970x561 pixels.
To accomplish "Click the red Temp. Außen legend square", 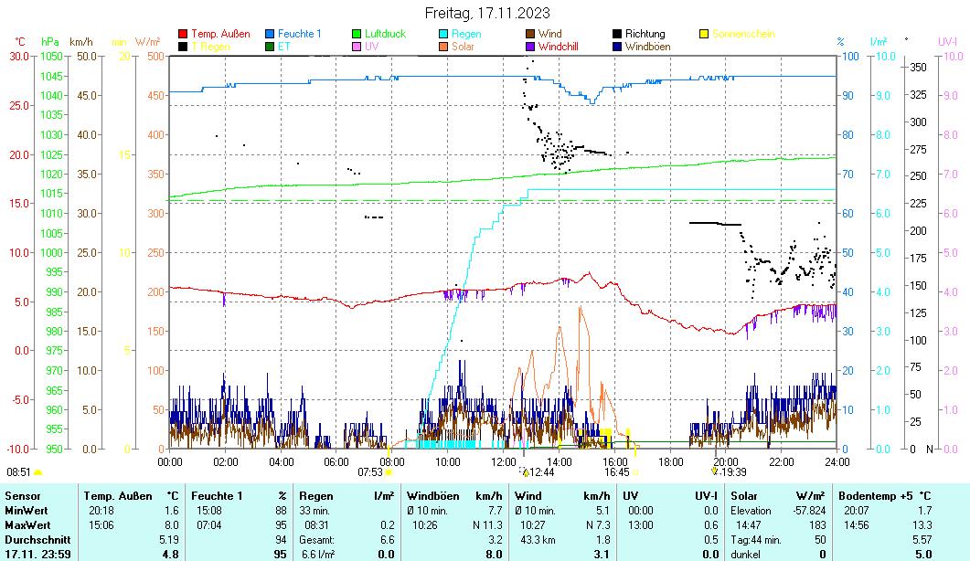I will click(183, 34).
